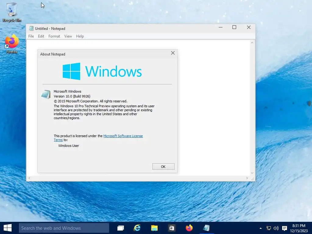The image size is (312, 234).
Task: Select the Firefox desktop shortcut
Action: [12, 44]
